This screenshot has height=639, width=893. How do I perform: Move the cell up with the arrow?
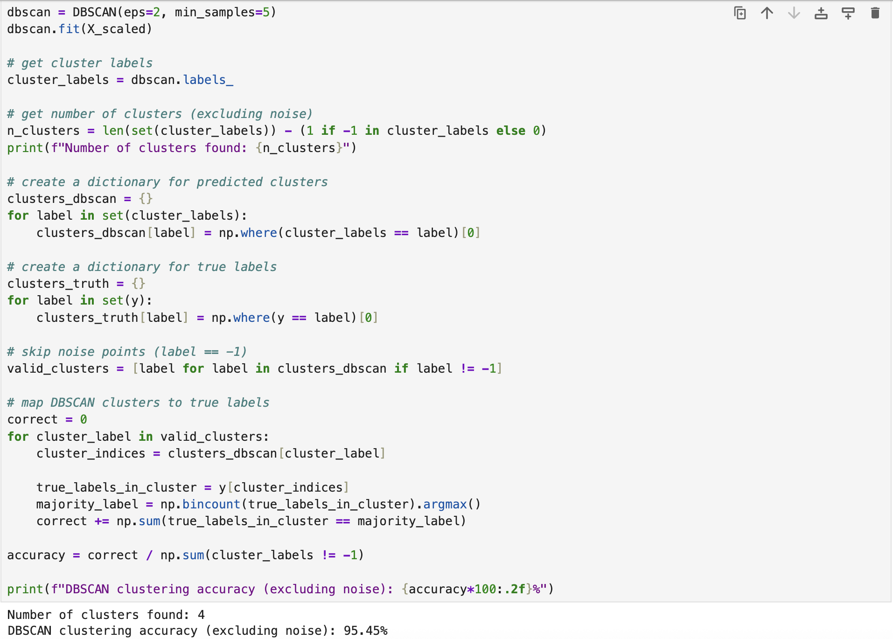767,13
